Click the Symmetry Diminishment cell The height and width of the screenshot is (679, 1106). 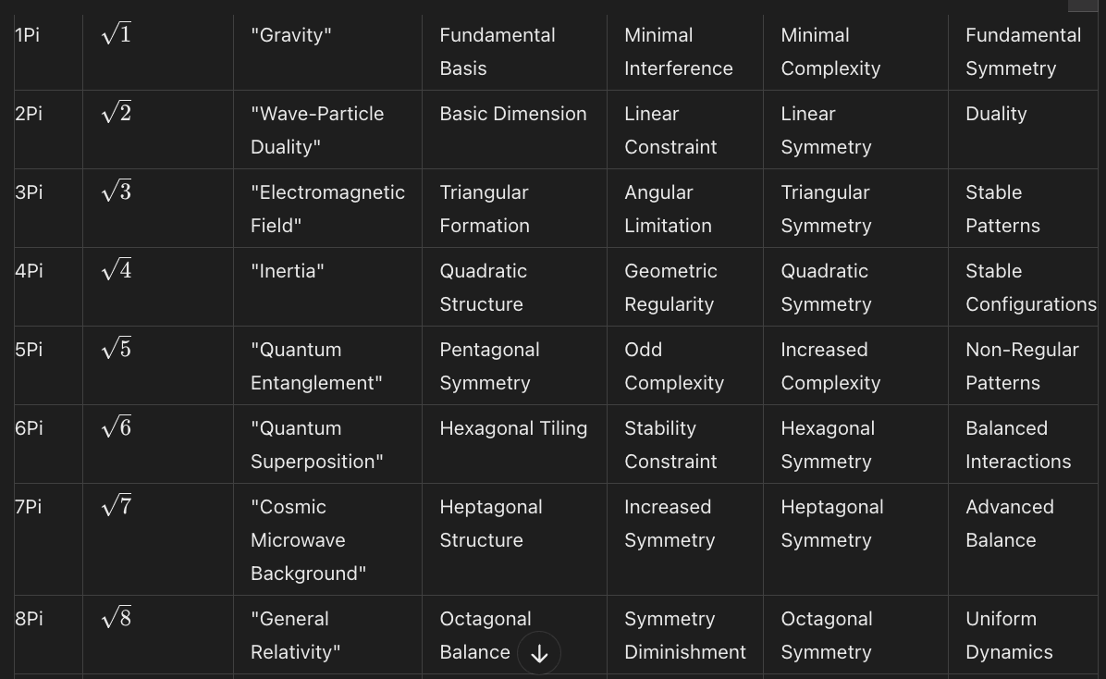(x=685, y=636)
